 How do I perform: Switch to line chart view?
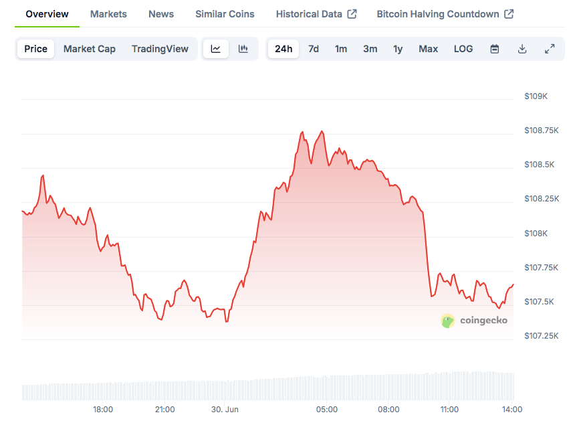click(x=216, y=49)
